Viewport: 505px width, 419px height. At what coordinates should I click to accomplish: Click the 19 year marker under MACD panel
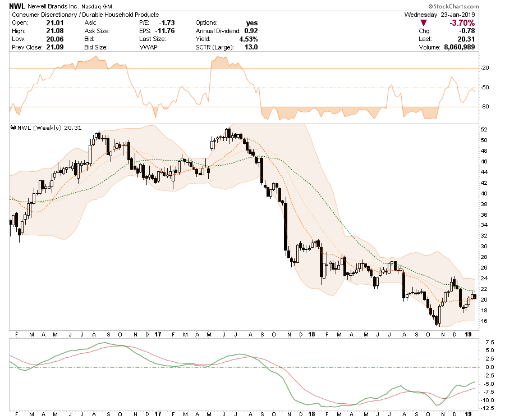[x=469, y=414]
